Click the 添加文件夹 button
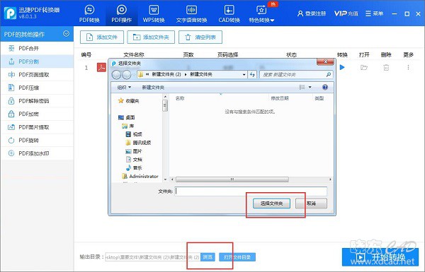Screen dimensions: 425x272 [x=151, y=37]
